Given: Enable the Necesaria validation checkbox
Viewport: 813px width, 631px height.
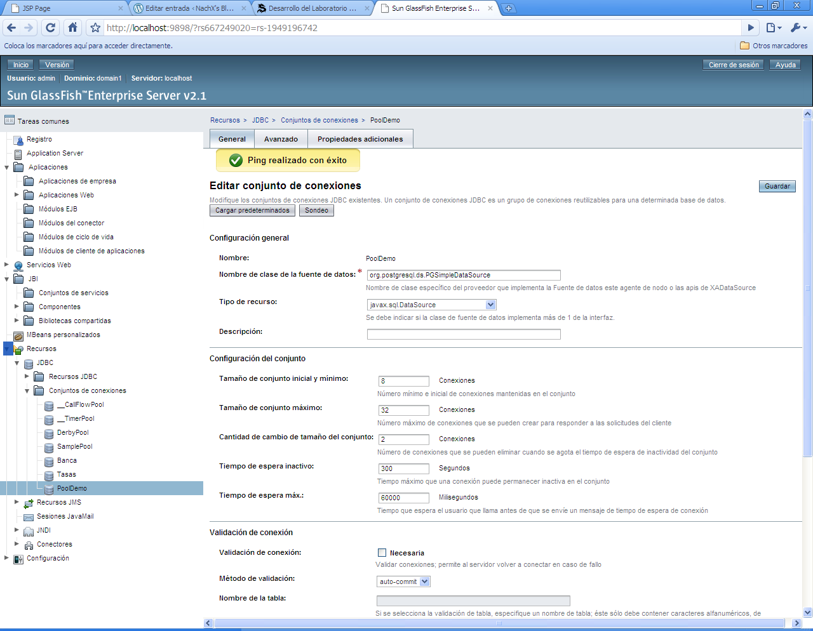Looking at the screenshot, I should 382,553.
